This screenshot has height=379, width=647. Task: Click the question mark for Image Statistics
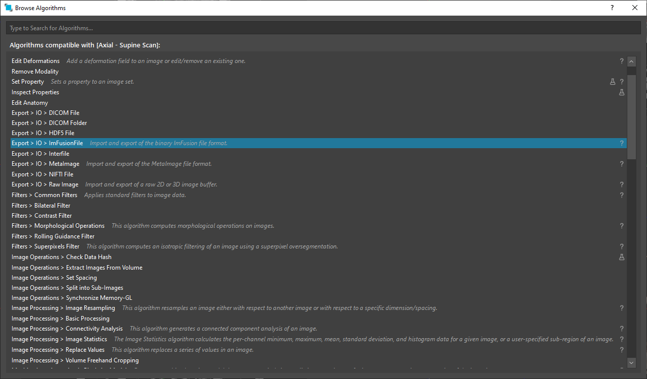[622, 339]
